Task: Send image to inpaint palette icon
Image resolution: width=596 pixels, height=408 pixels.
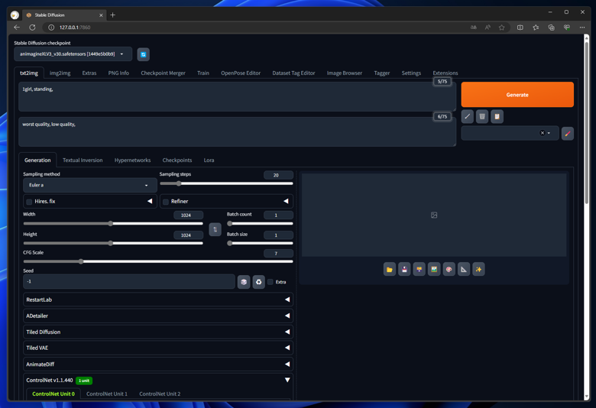Action: click(x=449, y=269)
